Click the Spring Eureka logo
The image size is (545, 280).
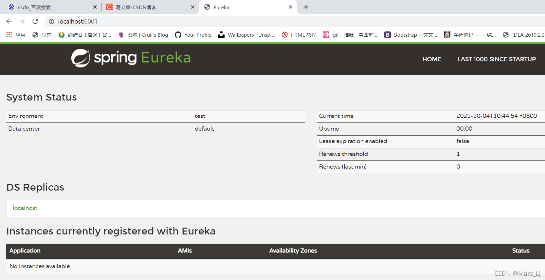pyautogui.click(x=131, y=58)
